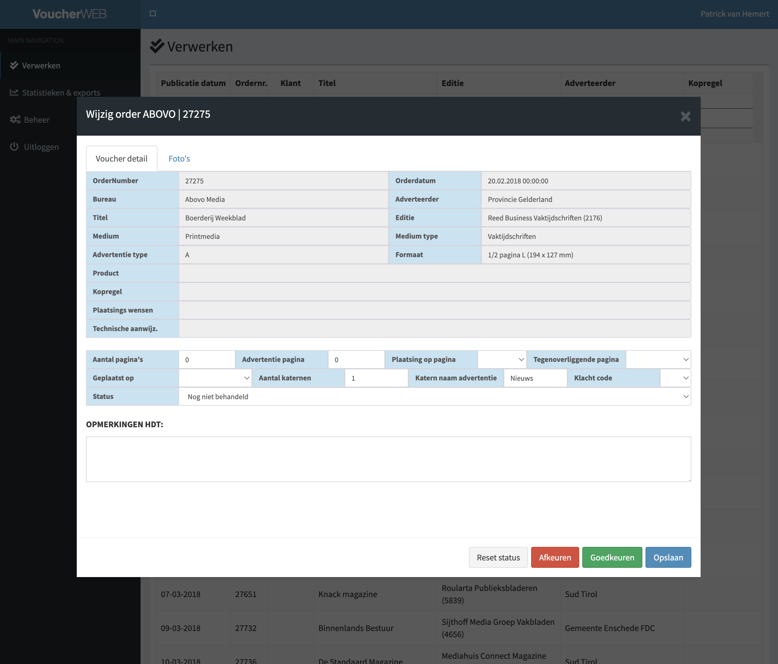The height and width of the screenshot is (664, 778).
Task: Switch to the Foto's tab
Action: pyautogui.click(x=179, y=158)
